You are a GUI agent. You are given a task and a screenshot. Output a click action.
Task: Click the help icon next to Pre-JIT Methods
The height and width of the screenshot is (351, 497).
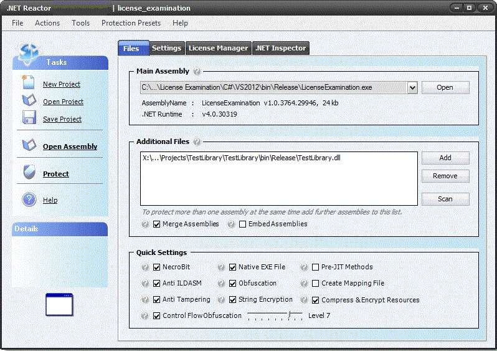click(304, 267)
